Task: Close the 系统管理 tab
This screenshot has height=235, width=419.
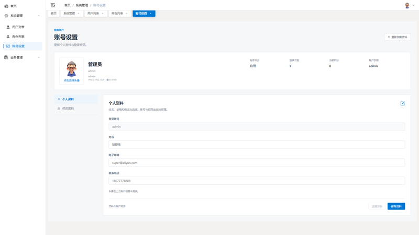Action: tap(79, 14)
